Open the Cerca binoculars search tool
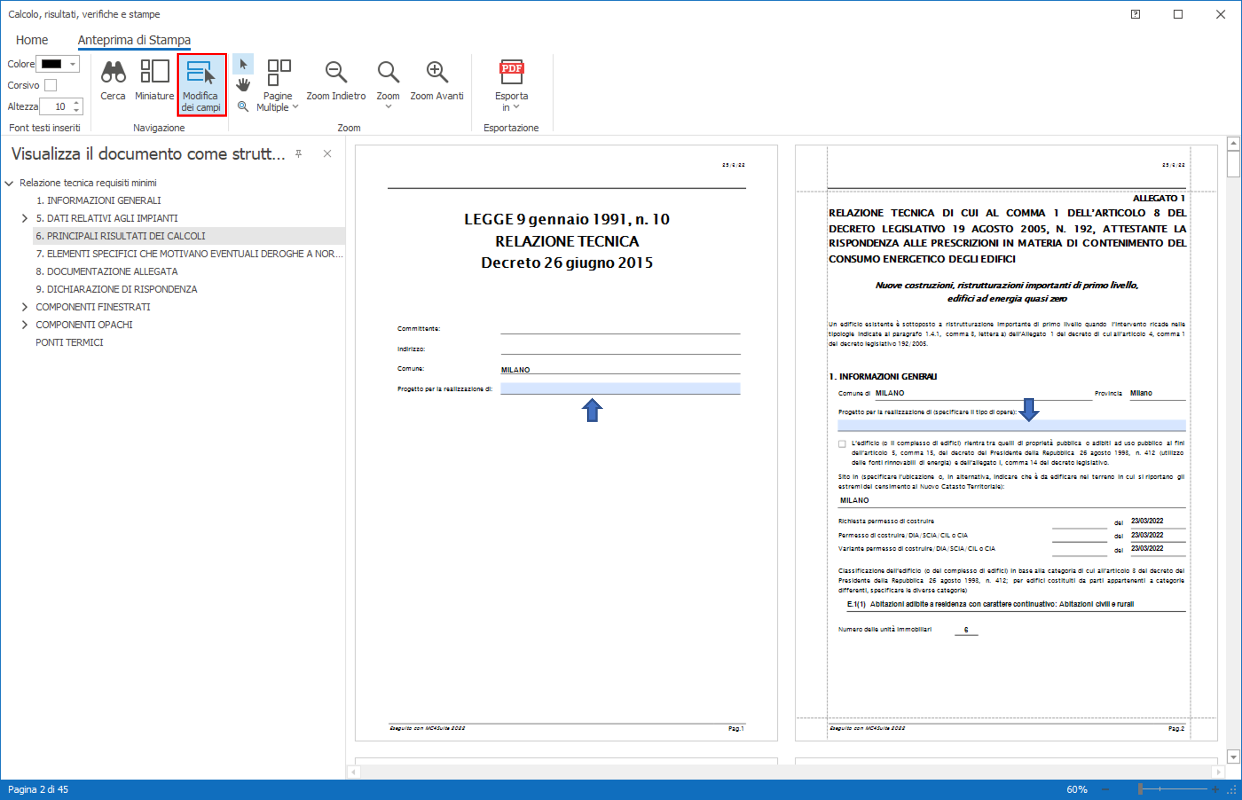1242x800 pixels. pos(113,80)
